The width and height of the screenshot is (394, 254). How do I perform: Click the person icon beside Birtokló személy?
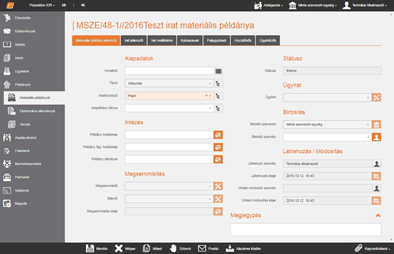click(x=376, y=137)
